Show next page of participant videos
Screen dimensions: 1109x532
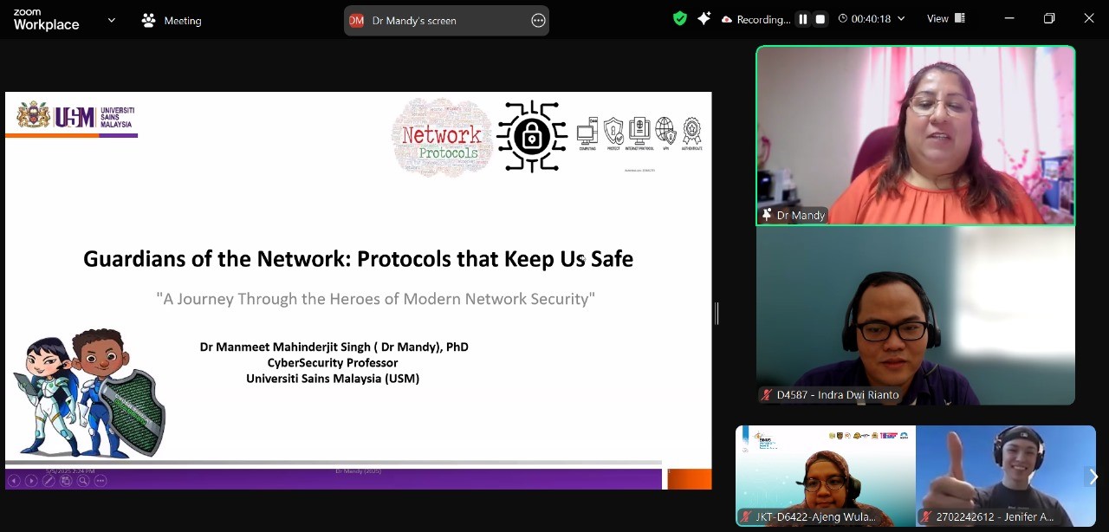click(x=1093, y=477)
